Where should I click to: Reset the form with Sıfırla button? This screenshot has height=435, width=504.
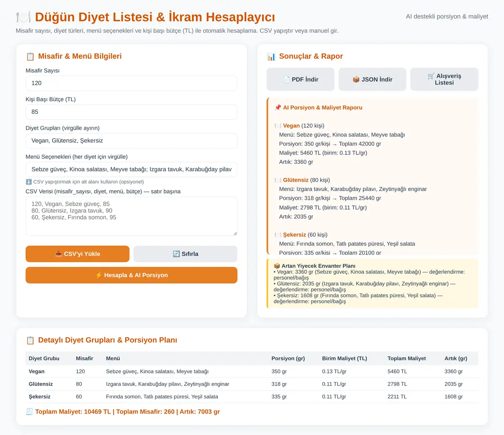[x=185, y=254]
